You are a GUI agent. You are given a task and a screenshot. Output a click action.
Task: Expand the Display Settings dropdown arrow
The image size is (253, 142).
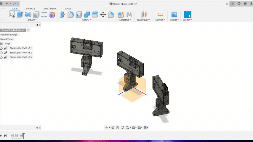(136, 128)
